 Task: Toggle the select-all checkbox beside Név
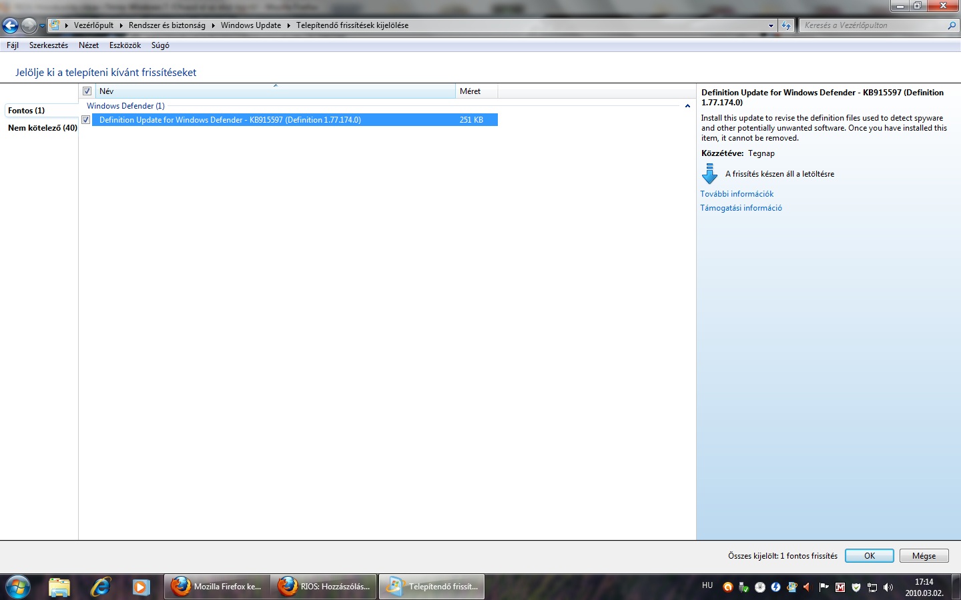[x=87, y=91]
